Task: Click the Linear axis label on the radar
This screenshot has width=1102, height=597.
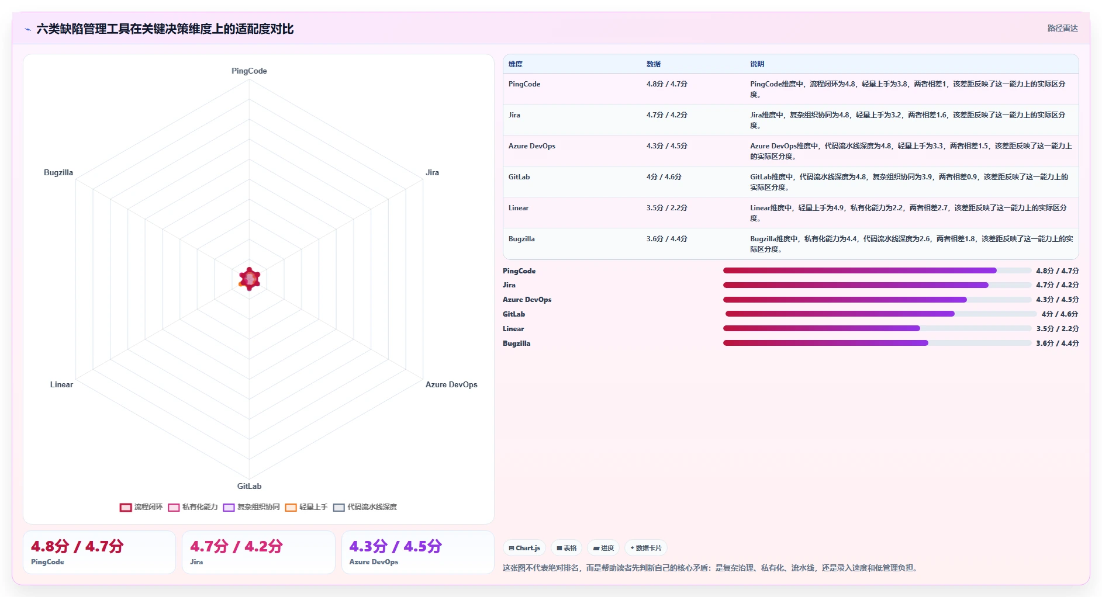Action: point(61,384)
